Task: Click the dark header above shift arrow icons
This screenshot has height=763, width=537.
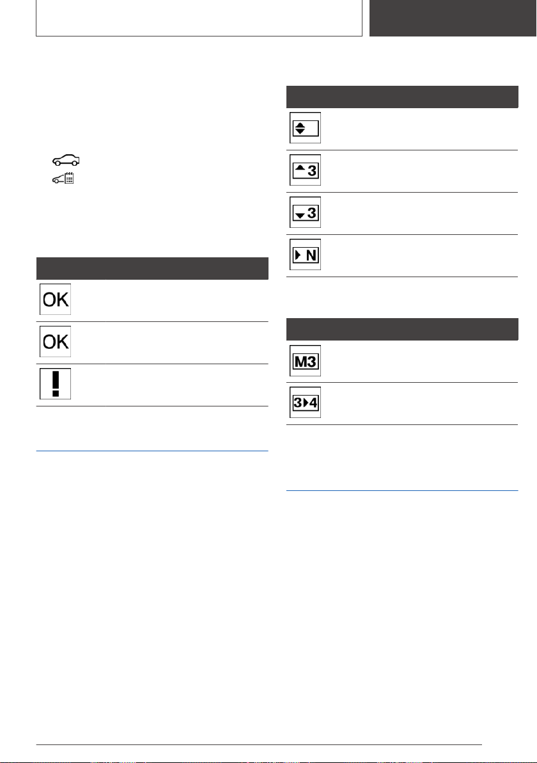Action: 402,97
